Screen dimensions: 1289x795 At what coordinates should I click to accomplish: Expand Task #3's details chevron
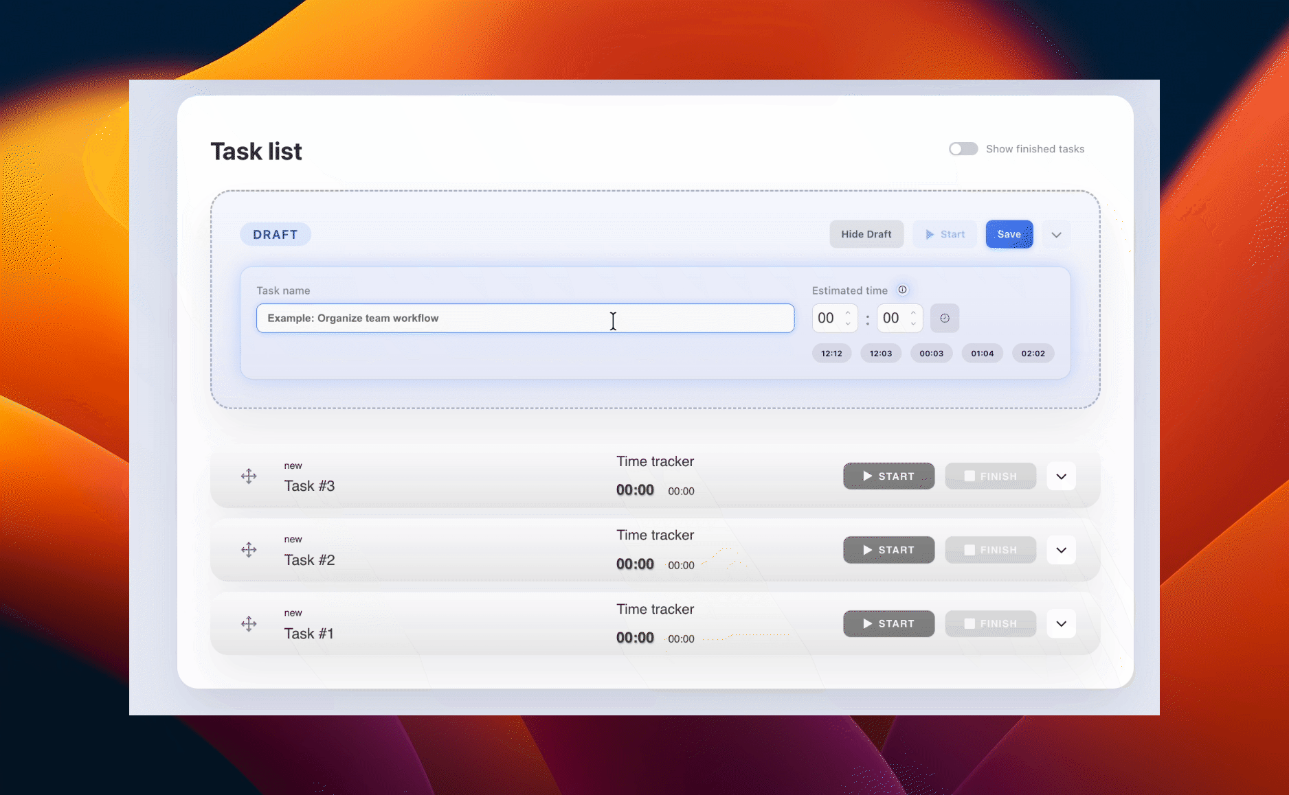click(x=1061, y=476)
